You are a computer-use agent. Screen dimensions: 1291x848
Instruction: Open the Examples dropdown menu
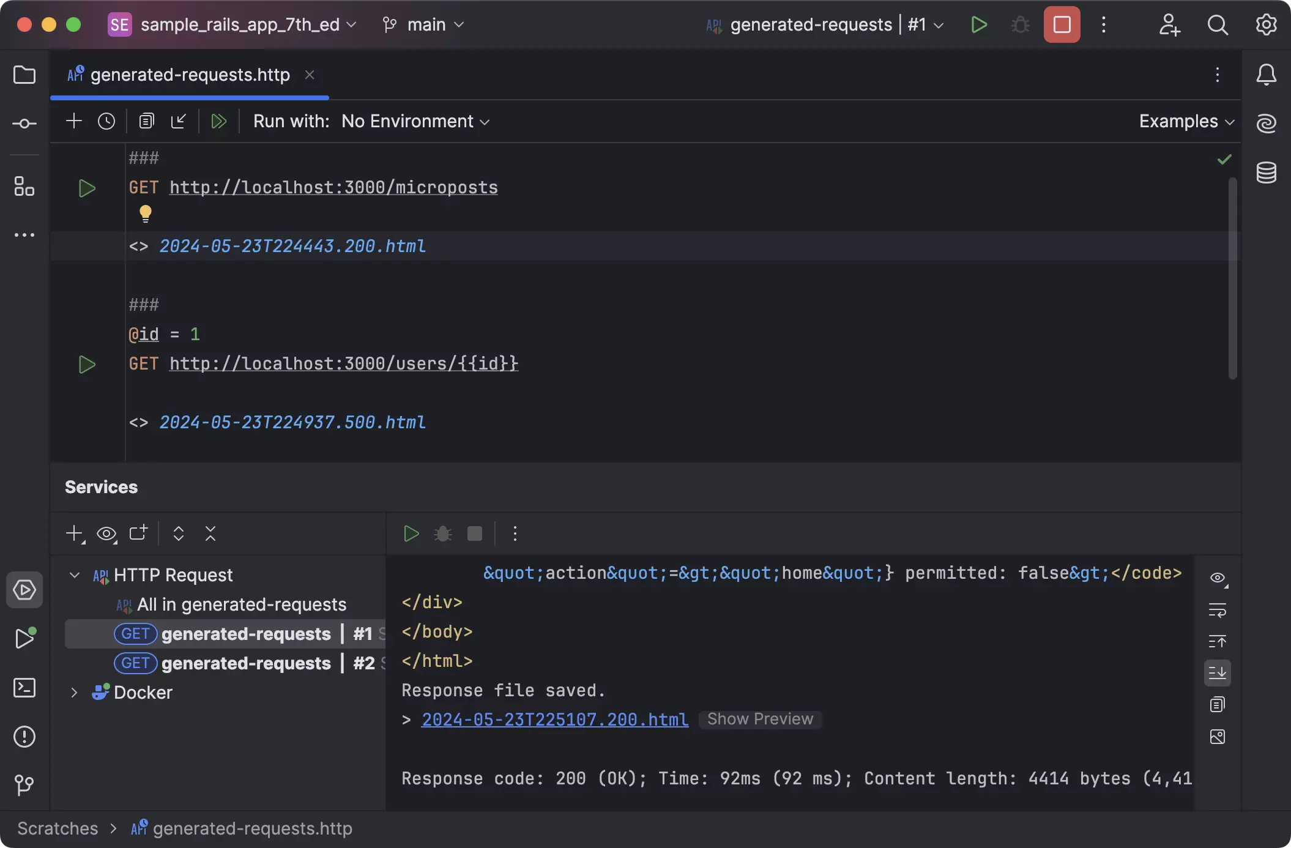(x=1186, y=121)
